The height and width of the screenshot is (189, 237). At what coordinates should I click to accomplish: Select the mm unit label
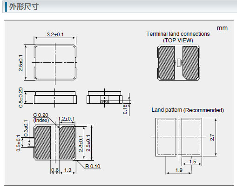tap(222, 28)
